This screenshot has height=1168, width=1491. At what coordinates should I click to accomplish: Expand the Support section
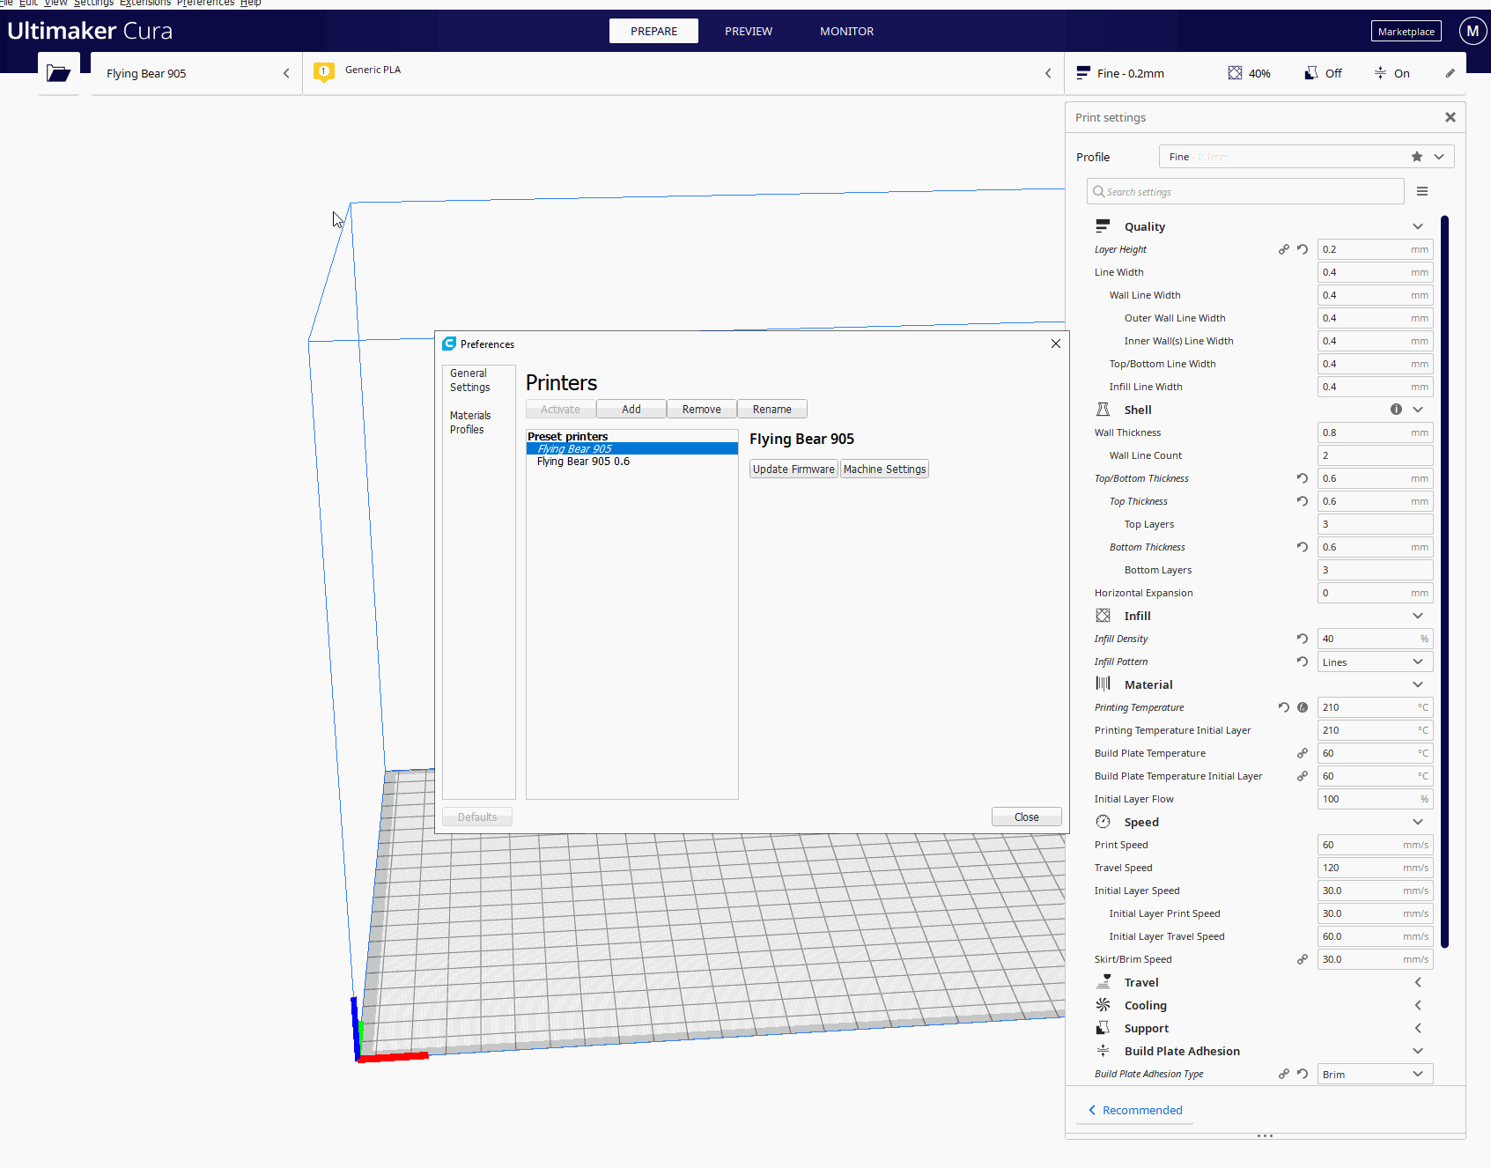point(1417,1028)
